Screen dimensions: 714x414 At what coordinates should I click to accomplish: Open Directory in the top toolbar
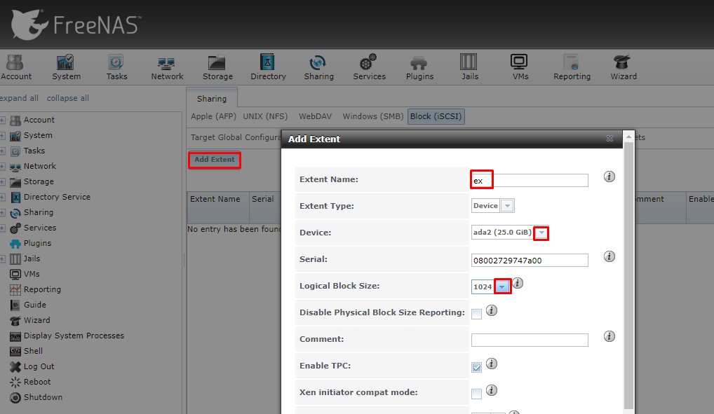(x=268, y=67)
